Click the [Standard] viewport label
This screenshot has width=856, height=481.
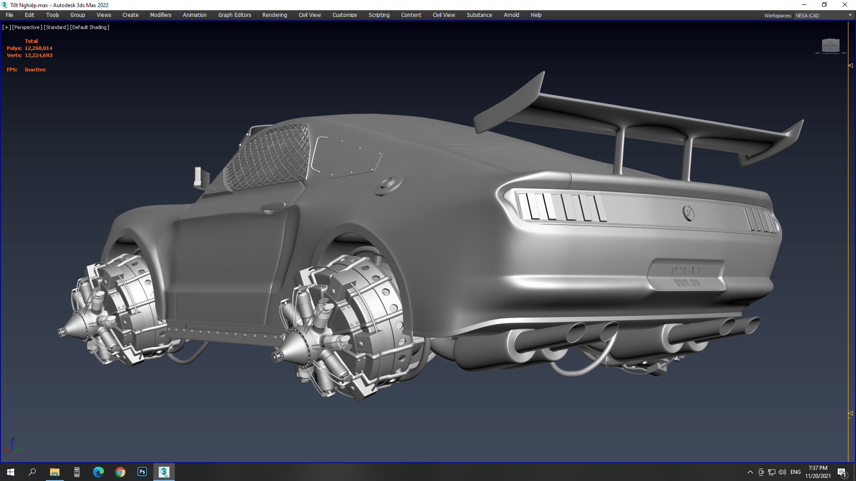(56, 27)
